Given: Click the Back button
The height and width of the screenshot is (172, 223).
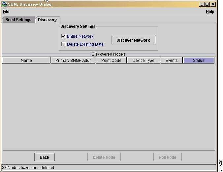Looking at the screenshot, I should click(45, 157).
